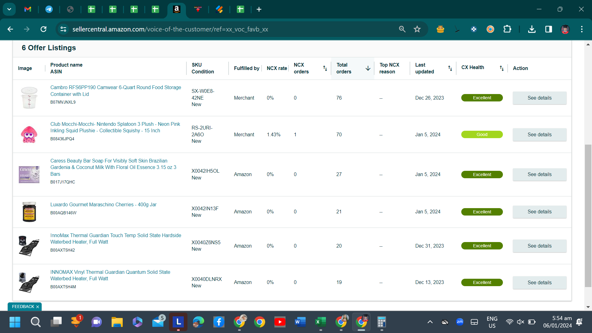
Task: Open the Chrome three-dot menu
Action: (582, 29)
